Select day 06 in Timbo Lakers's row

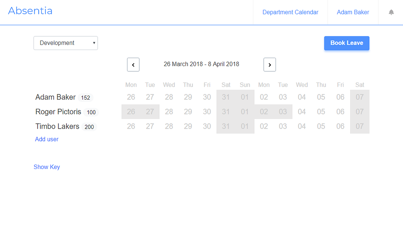340,126
